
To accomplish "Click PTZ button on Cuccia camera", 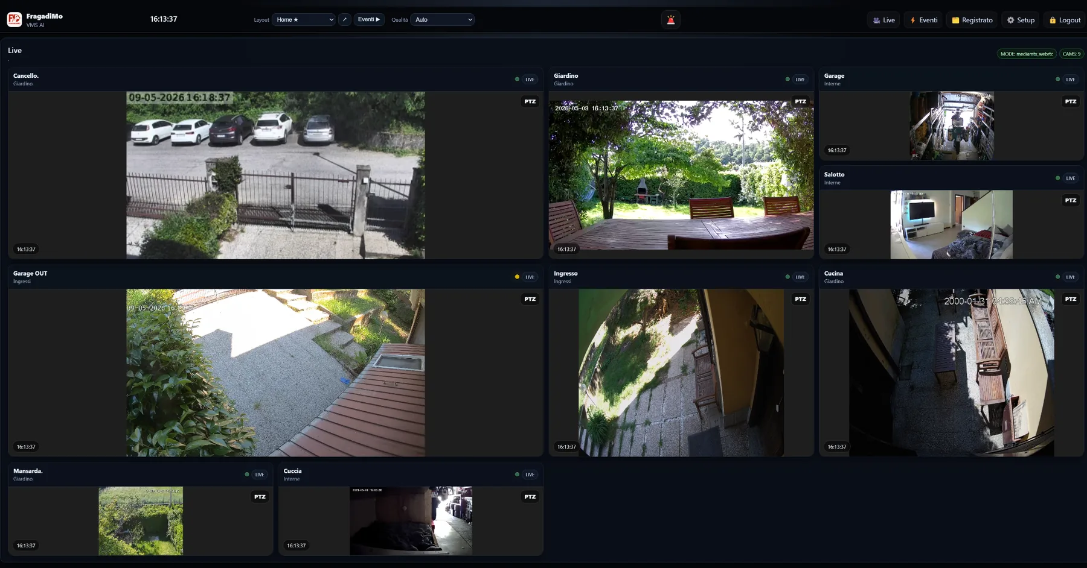I will [x=530, y=497].
